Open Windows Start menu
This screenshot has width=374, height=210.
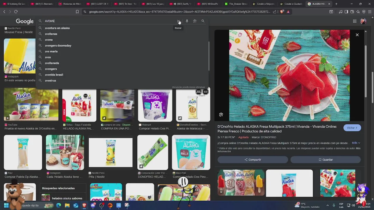pos(6,205)
